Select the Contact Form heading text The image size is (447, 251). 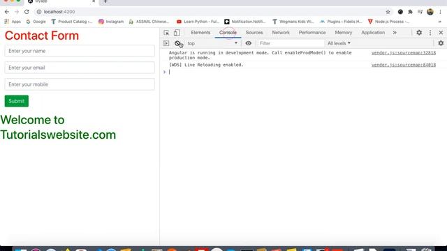point(42,36)
